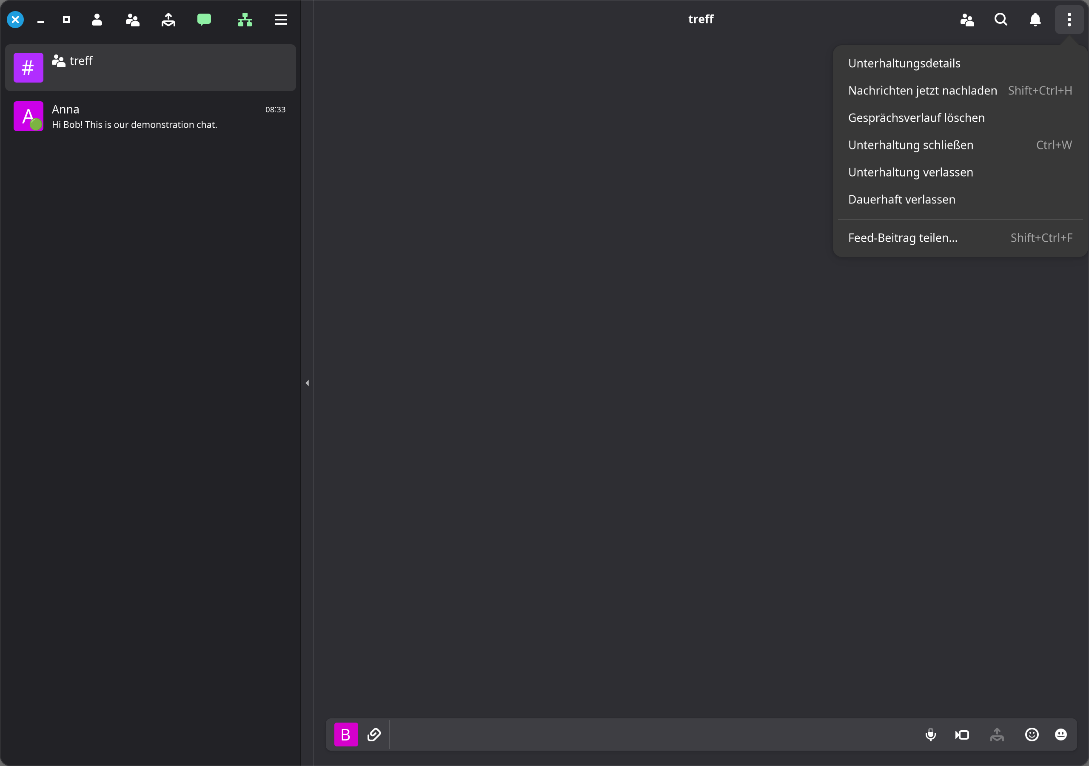Click the greyed share file icon in message bar

[997, 735]
